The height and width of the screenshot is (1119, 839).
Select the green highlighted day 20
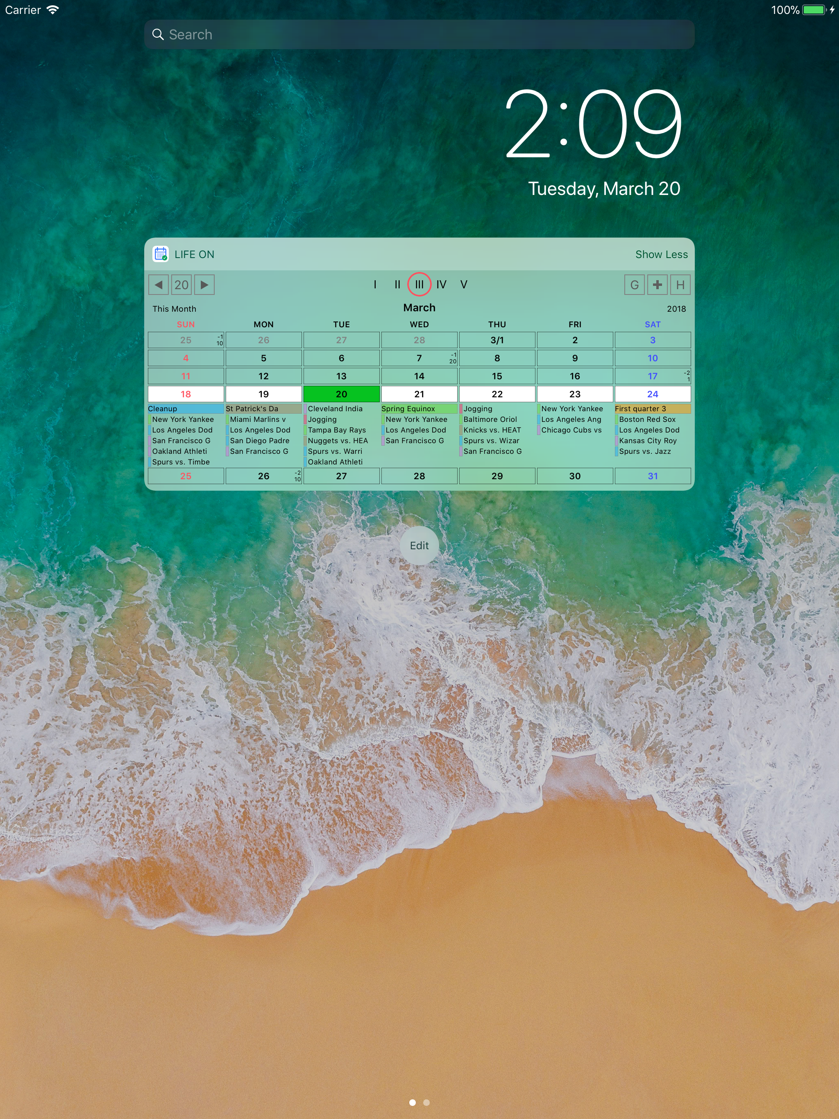(341, 394)
